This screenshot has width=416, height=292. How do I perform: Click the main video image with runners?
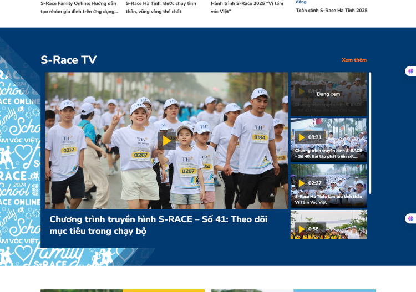166,140
